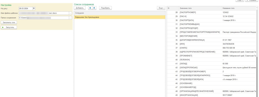Move selected employee up with blue arrow
Viewport: 259px width, 97px height.
click(90, 8)
